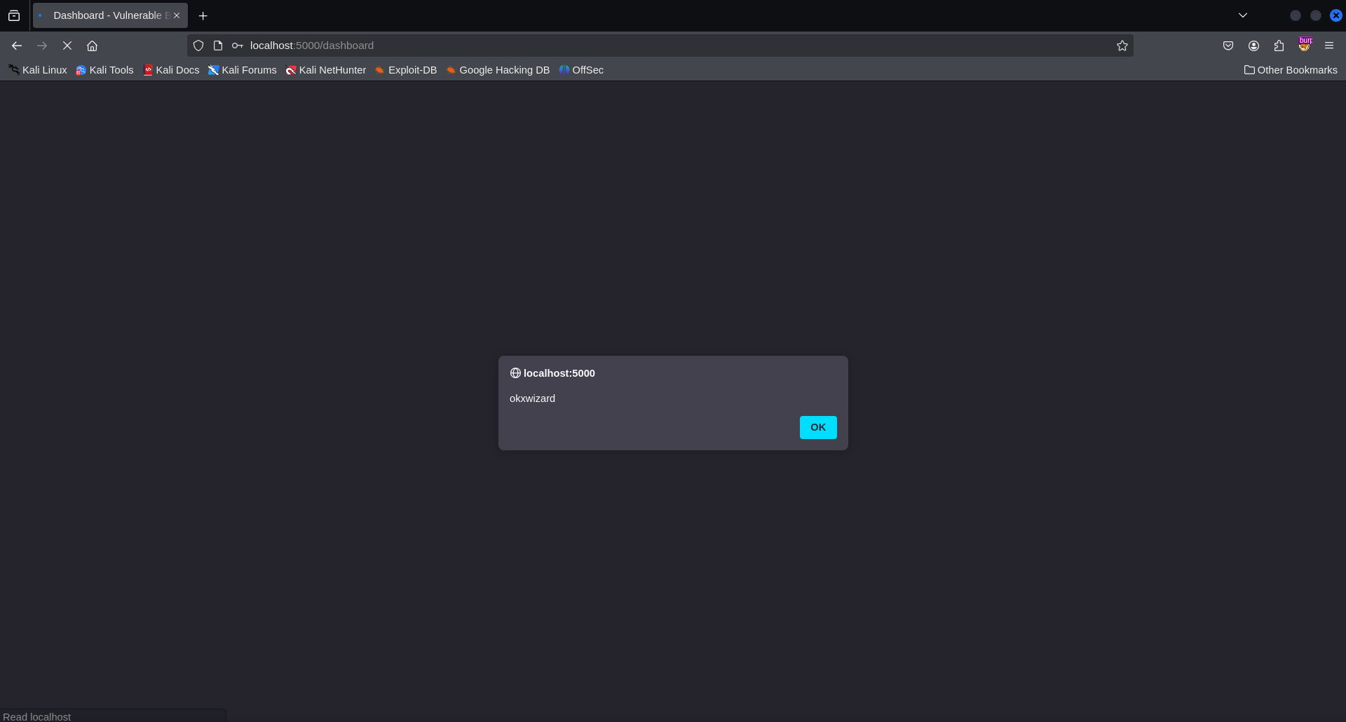Image resolution: width=1346 pixels, height=722 pixels.
Task: Open the hamburger application menu
Action: click(1329, 46)
